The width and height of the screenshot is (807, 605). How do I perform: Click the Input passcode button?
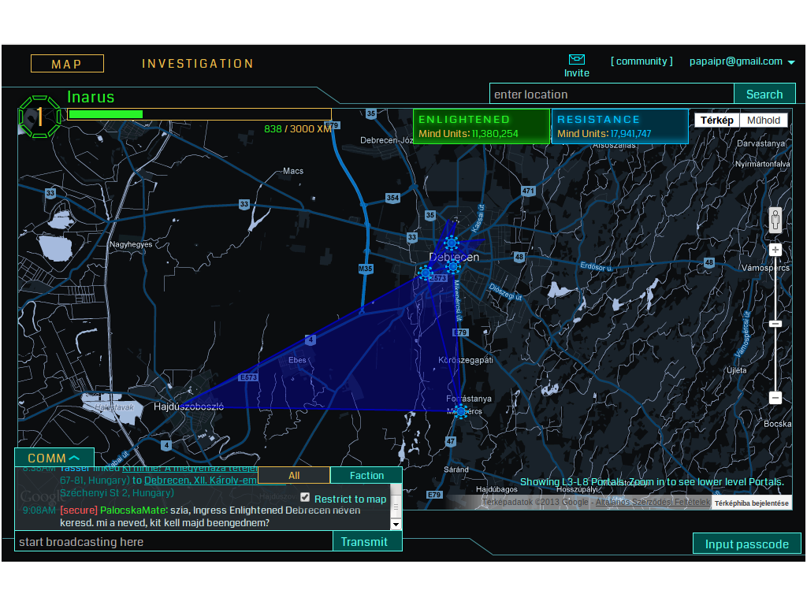747,544
